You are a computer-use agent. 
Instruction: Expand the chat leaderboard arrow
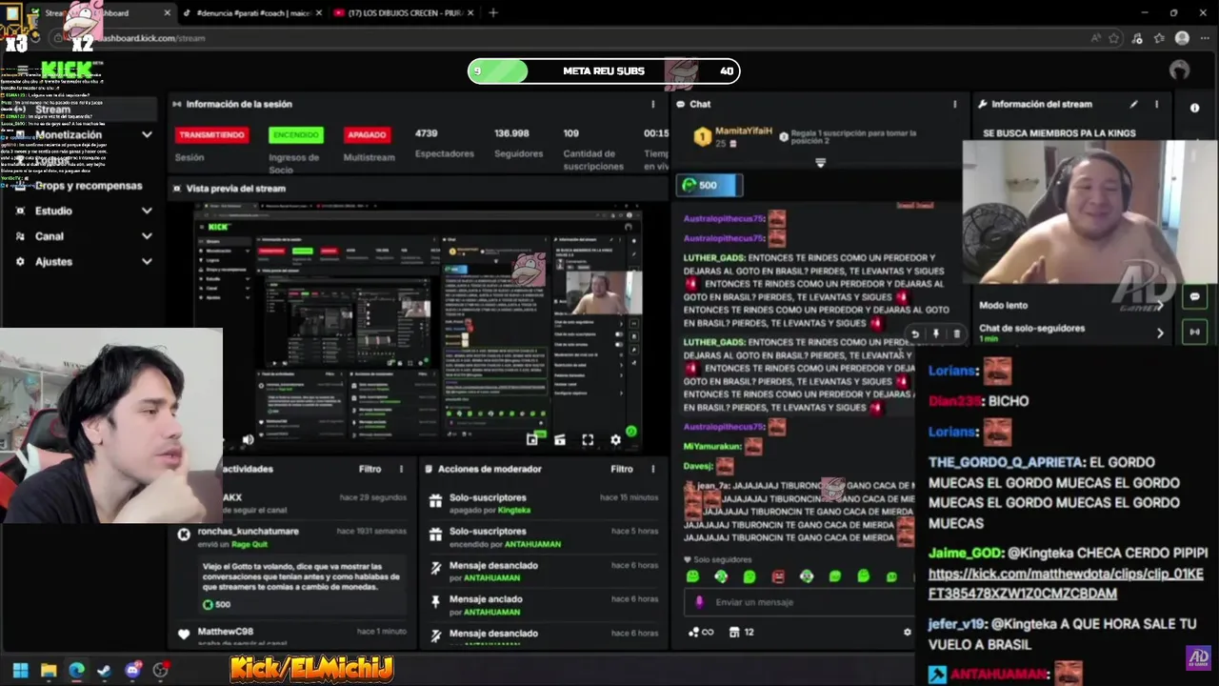[x=820, y=163]
